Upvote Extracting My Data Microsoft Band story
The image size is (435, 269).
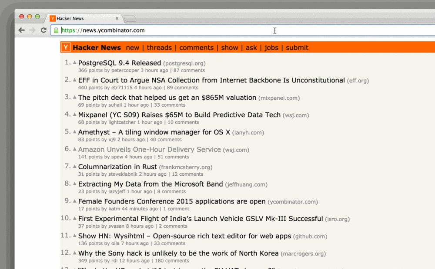coord(74,184)
